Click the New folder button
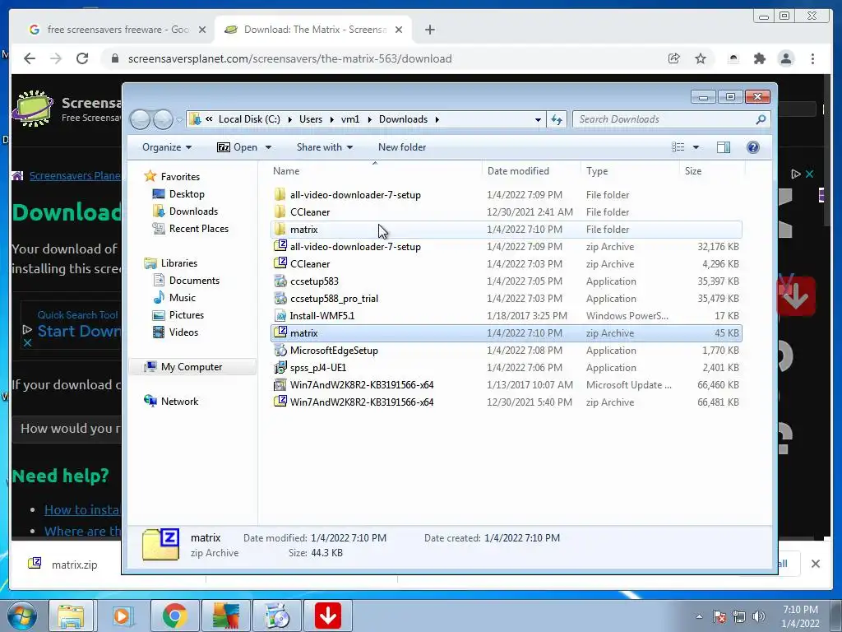Image resolution: width=842 pixels, height=632 pixels. tap(401, 147)
